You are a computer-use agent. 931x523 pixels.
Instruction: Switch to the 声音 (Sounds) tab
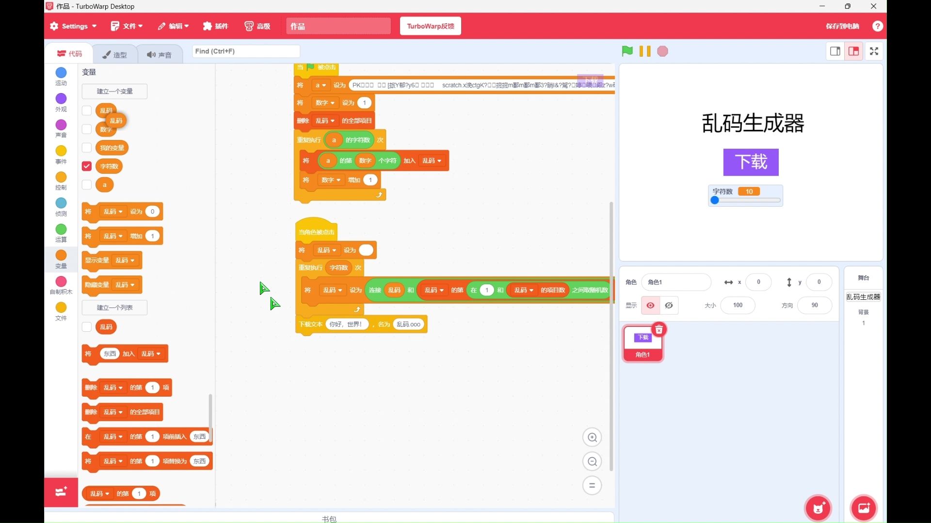tap(159, 55)
